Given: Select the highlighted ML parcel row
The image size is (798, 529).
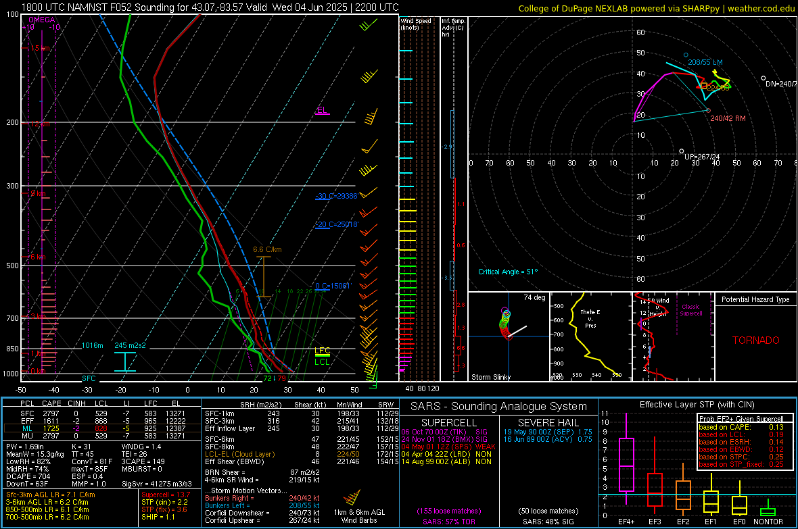Looking at the screenshot, I should 102,428.
